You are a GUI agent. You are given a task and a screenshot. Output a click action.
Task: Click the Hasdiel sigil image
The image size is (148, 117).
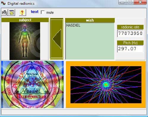32,84
